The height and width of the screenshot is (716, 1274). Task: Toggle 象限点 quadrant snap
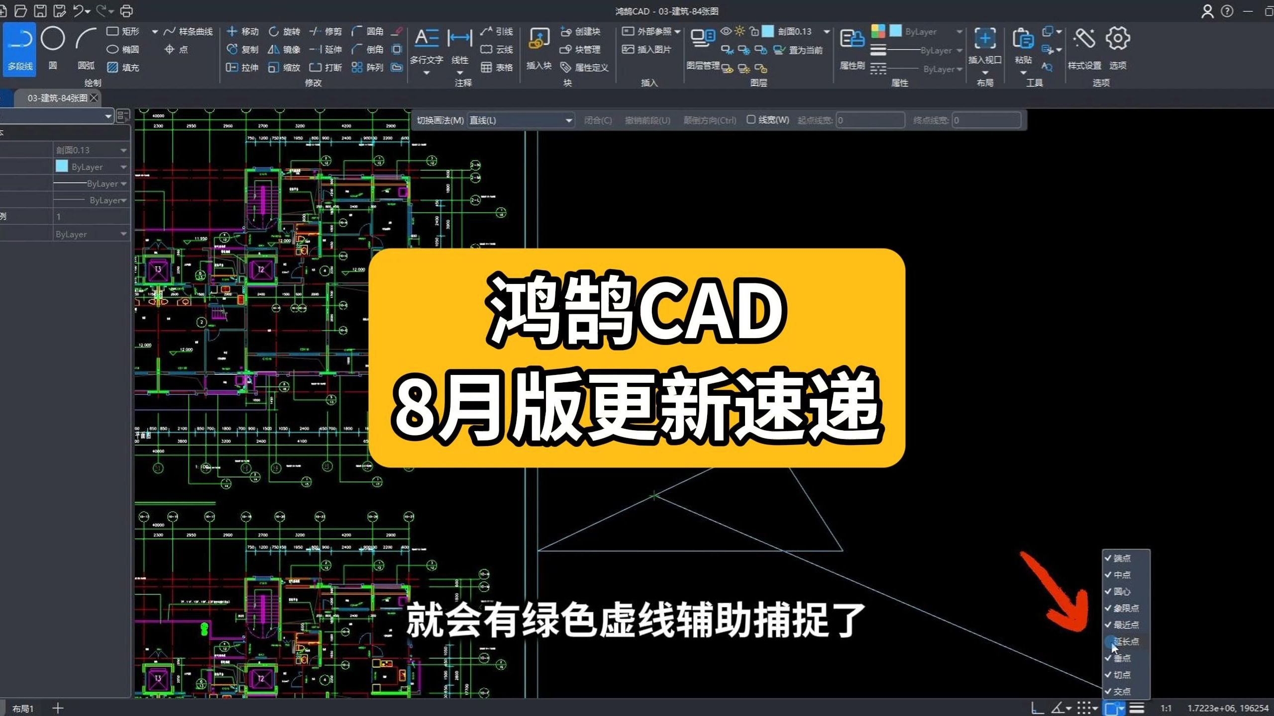(x=1126, y=608)
